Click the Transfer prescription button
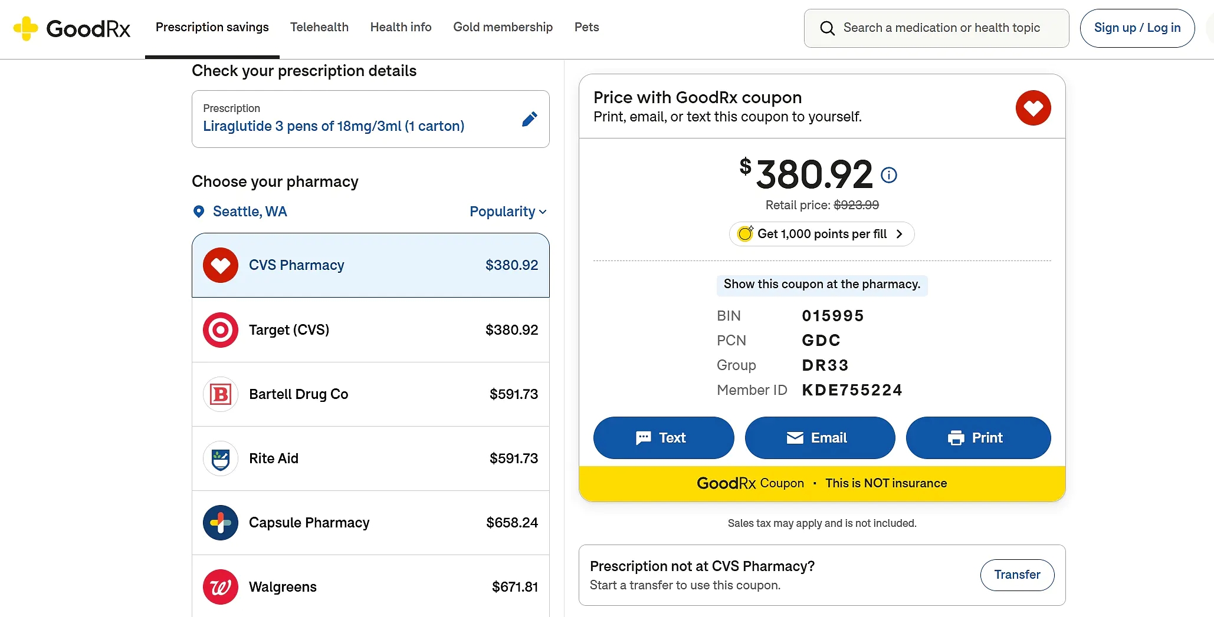The image size is (1214, 617). point(1017,575)
